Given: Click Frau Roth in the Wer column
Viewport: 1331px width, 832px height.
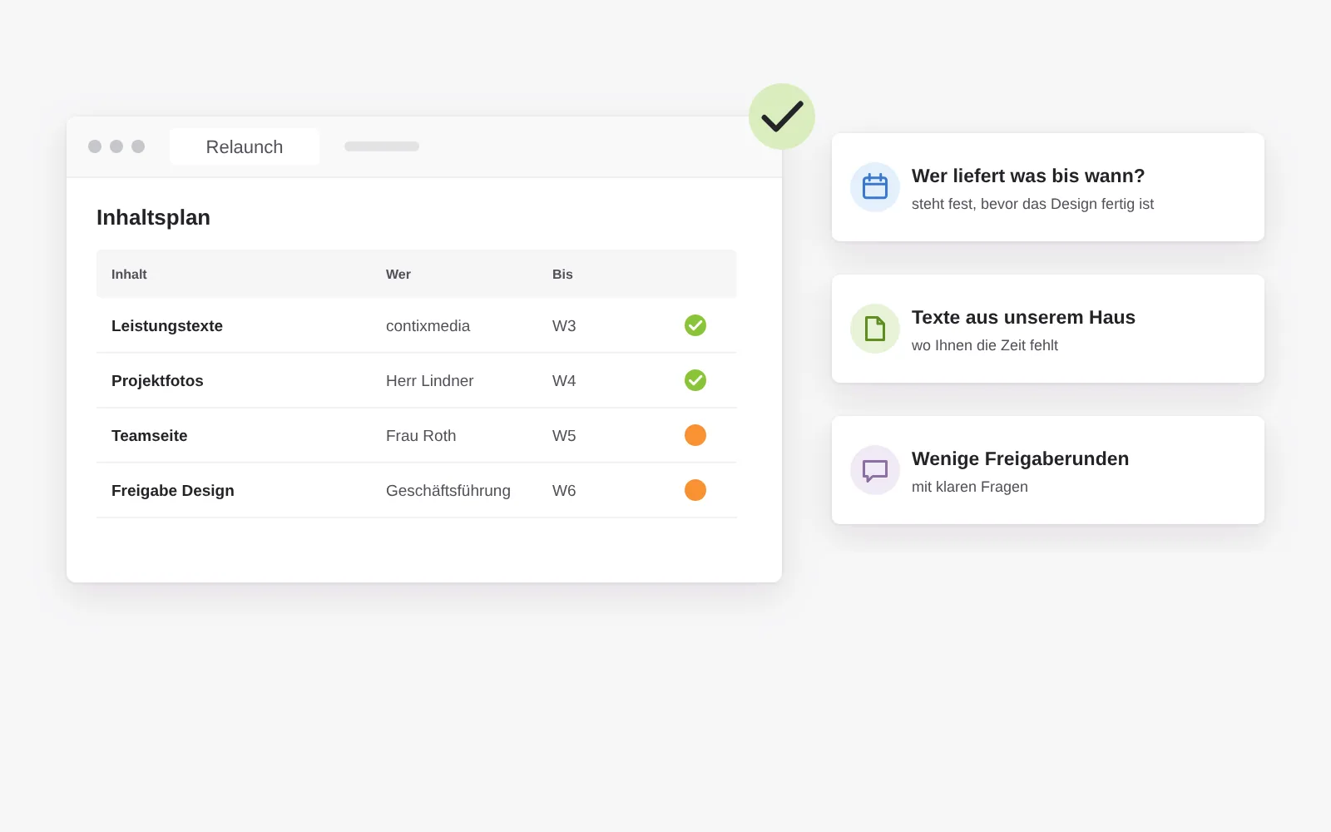Looking at the screenshot, I should (x=421, y=436).
